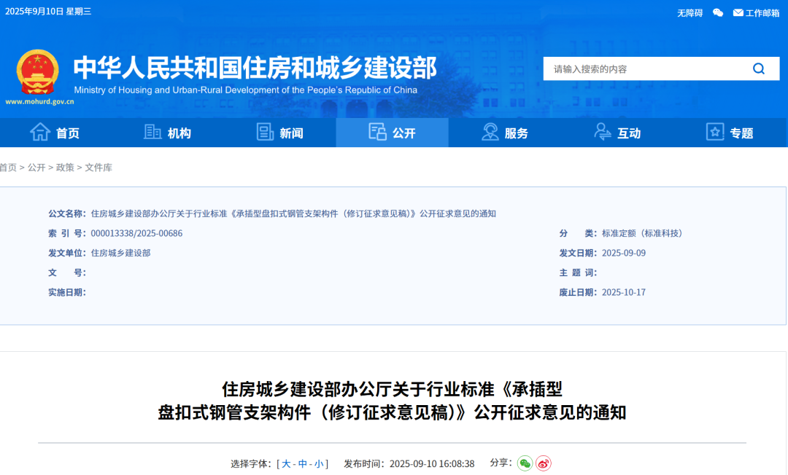Click the English ministry name subtitle
The image size is (788, 475).
click(246, 90)
